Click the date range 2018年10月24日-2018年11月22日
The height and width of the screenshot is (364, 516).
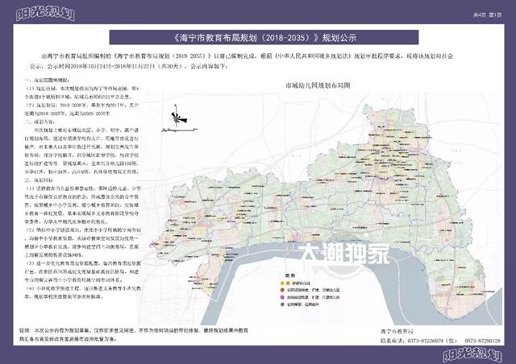(112, 66)
